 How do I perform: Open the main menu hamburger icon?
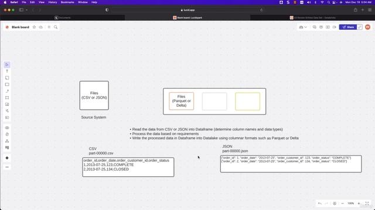tap(49, 27)
